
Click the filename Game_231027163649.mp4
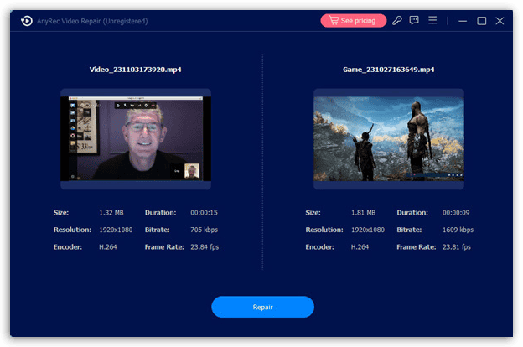pyautogui.click(x=389, y=70)
